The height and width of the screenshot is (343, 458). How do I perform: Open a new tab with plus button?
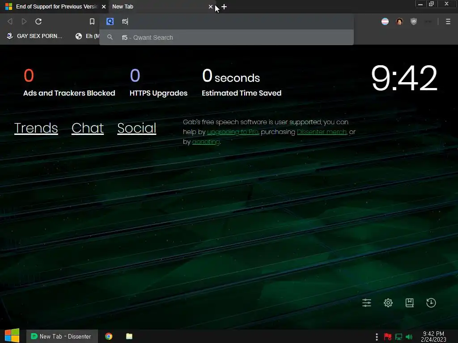tap(224, 7)
